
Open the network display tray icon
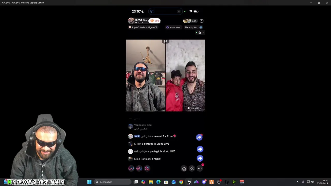pyautogui.click(x=308, y=182)
